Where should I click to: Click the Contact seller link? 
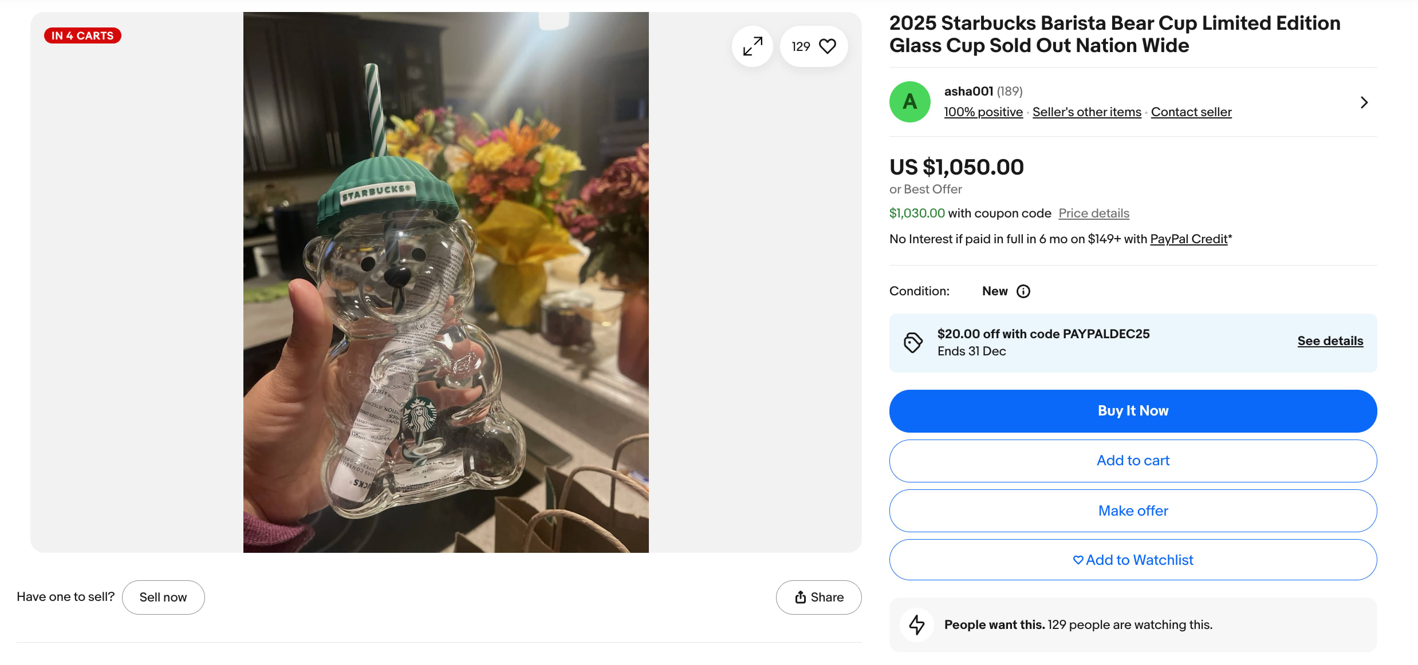click(x=1191, y=112)
